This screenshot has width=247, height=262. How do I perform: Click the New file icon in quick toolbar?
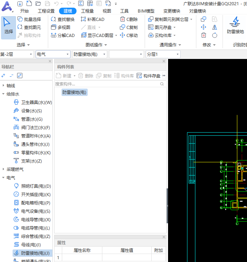click(29, 3)
